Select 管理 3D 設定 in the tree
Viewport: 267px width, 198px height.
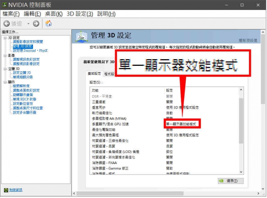(x=23, y=46)
